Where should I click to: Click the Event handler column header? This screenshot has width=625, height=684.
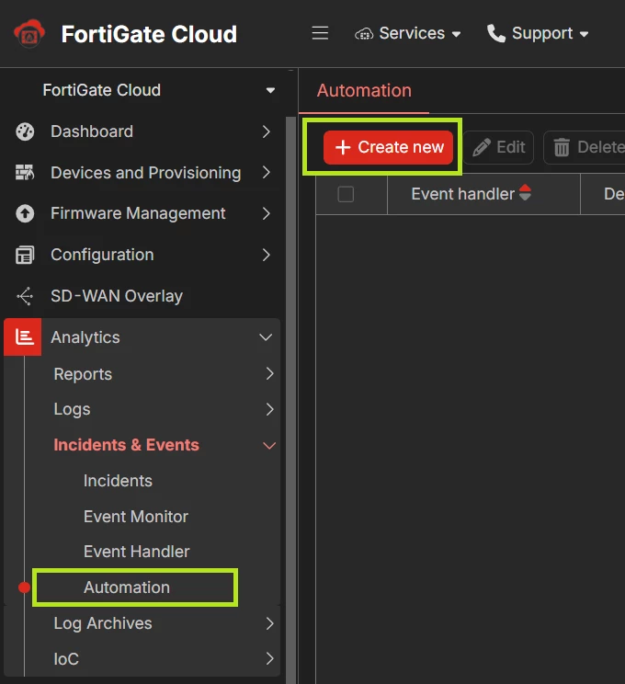[462, 194]
